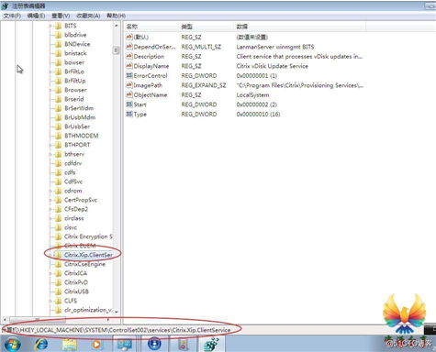Activate the Registry Editor taskbar icon
The image size is (436, 352).
click(x=212, y=345)
